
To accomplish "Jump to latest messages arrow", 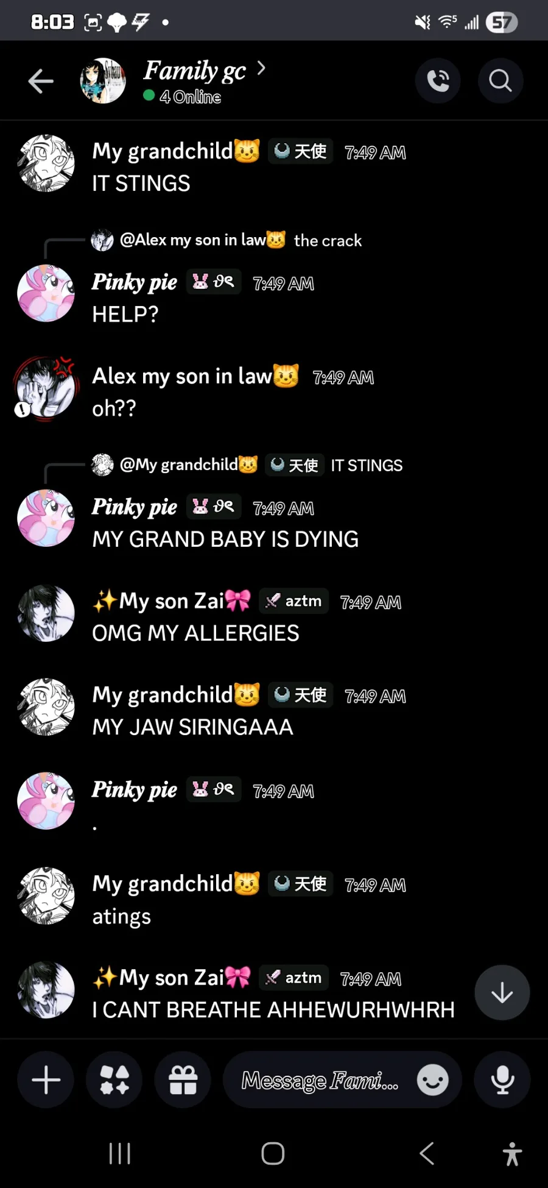I will point(502,992).
